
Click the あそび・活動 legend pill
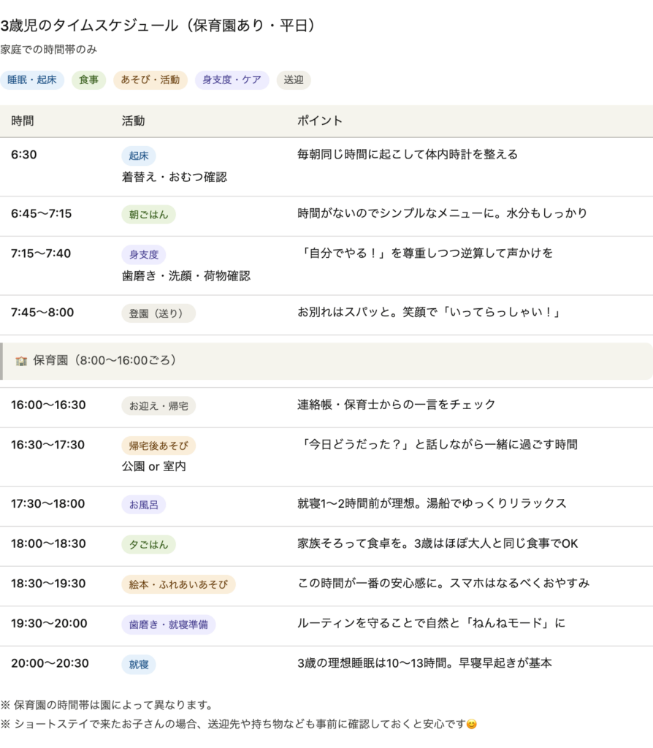(x=150, y=80)
